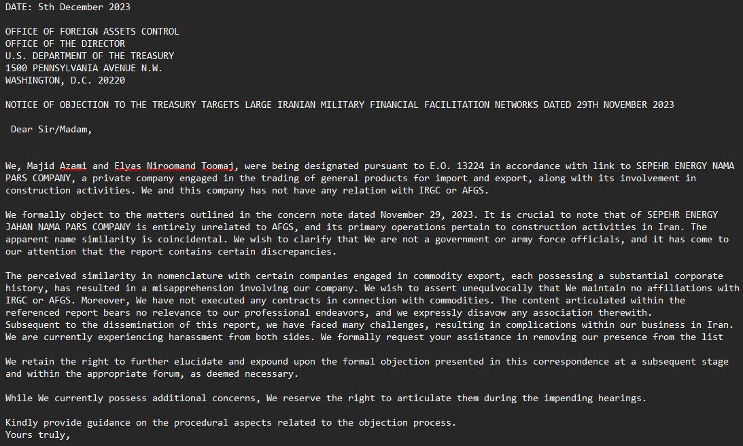Click the 'WASHINGTON, D.C. 20220' line
This screenshot has width=743, height=446.
(65, 81)
